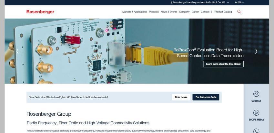
Task: Click the RoProxCon Evaluation Board headline
Action: tap(208, 53)
